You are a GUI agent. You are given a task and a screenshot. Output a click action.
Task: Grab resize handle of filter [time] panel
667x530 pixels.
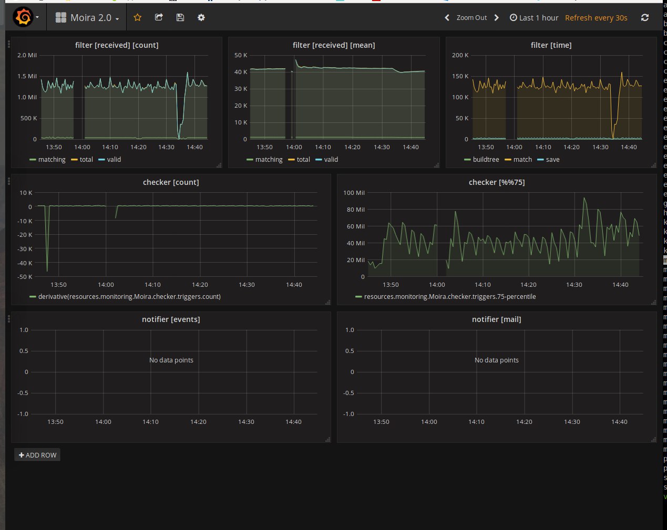pyautogui.click(x=653, y=165)
